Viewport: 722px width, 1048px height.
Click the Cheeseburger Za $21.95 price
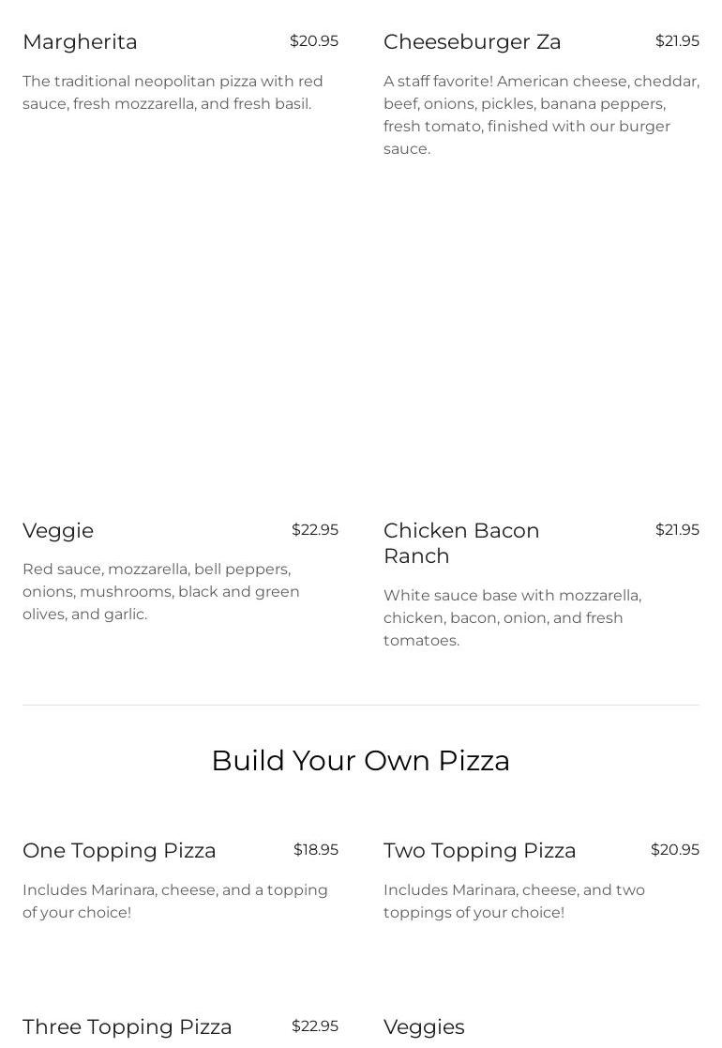pyautogui.click(x=676, y=41)
